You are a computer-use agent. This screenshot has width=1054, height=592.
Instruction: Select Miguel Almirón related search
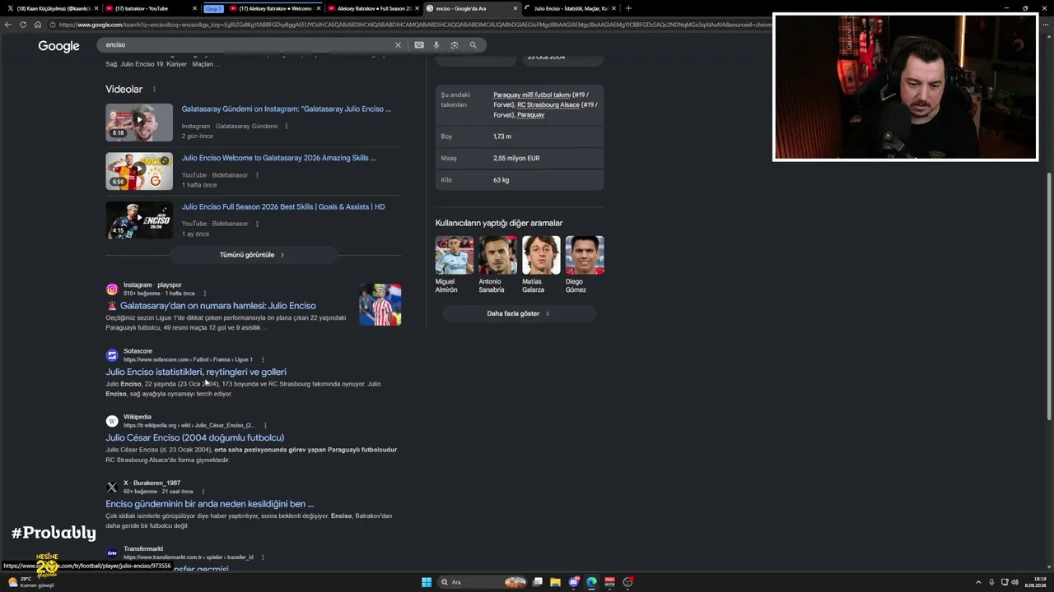[x=455, y=265]
